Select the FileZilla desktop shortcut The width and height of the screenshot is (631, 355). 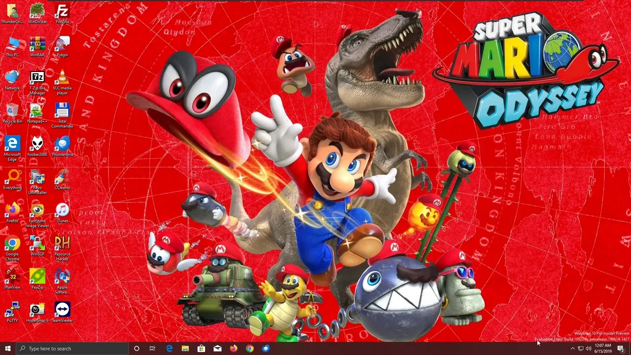(x=62, y=14)
